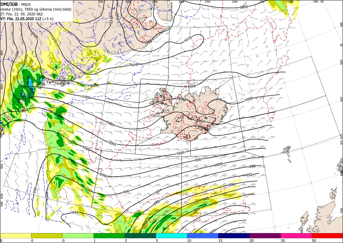This screenshot has width=343, height=243.
Task: Click the legend scale value '50'
Action: [313, 241]
